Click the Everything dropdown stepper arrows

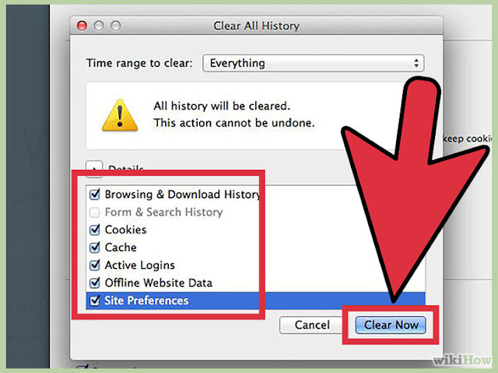click(x=416, y=63)
